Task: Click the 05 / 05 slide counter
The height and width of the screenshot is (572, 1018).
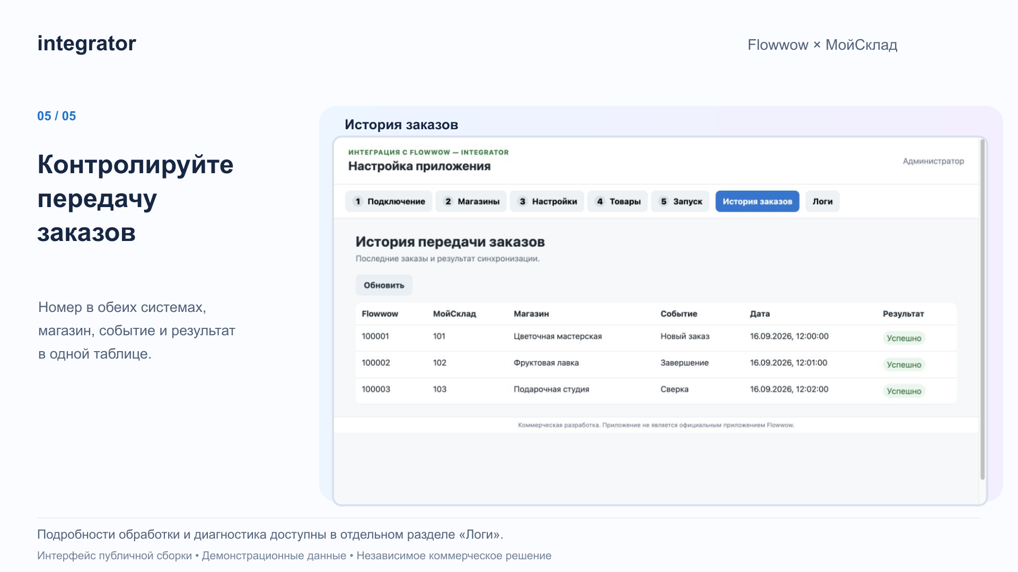Action: (57, 116)
